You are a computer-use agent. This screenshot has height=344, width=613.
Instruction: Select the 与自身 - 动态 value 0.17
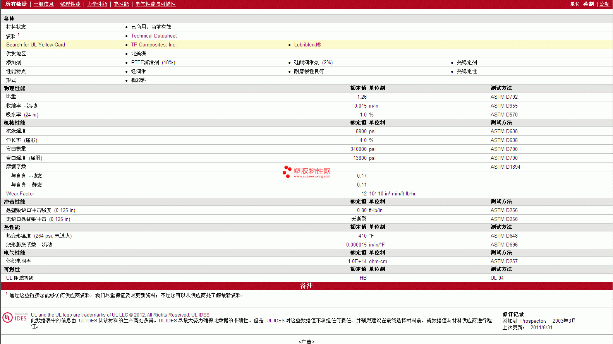coord(362,176)
